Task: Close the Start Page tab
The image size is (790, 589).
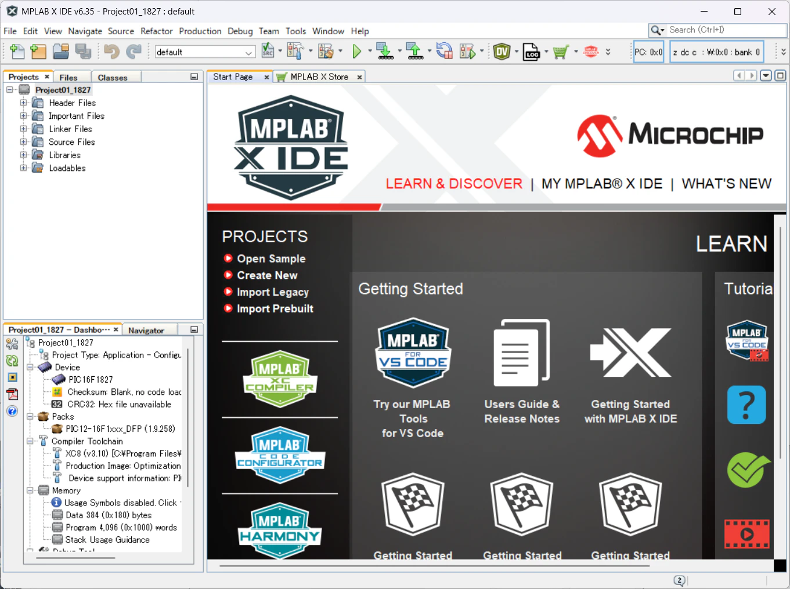Action: (267, 77)
